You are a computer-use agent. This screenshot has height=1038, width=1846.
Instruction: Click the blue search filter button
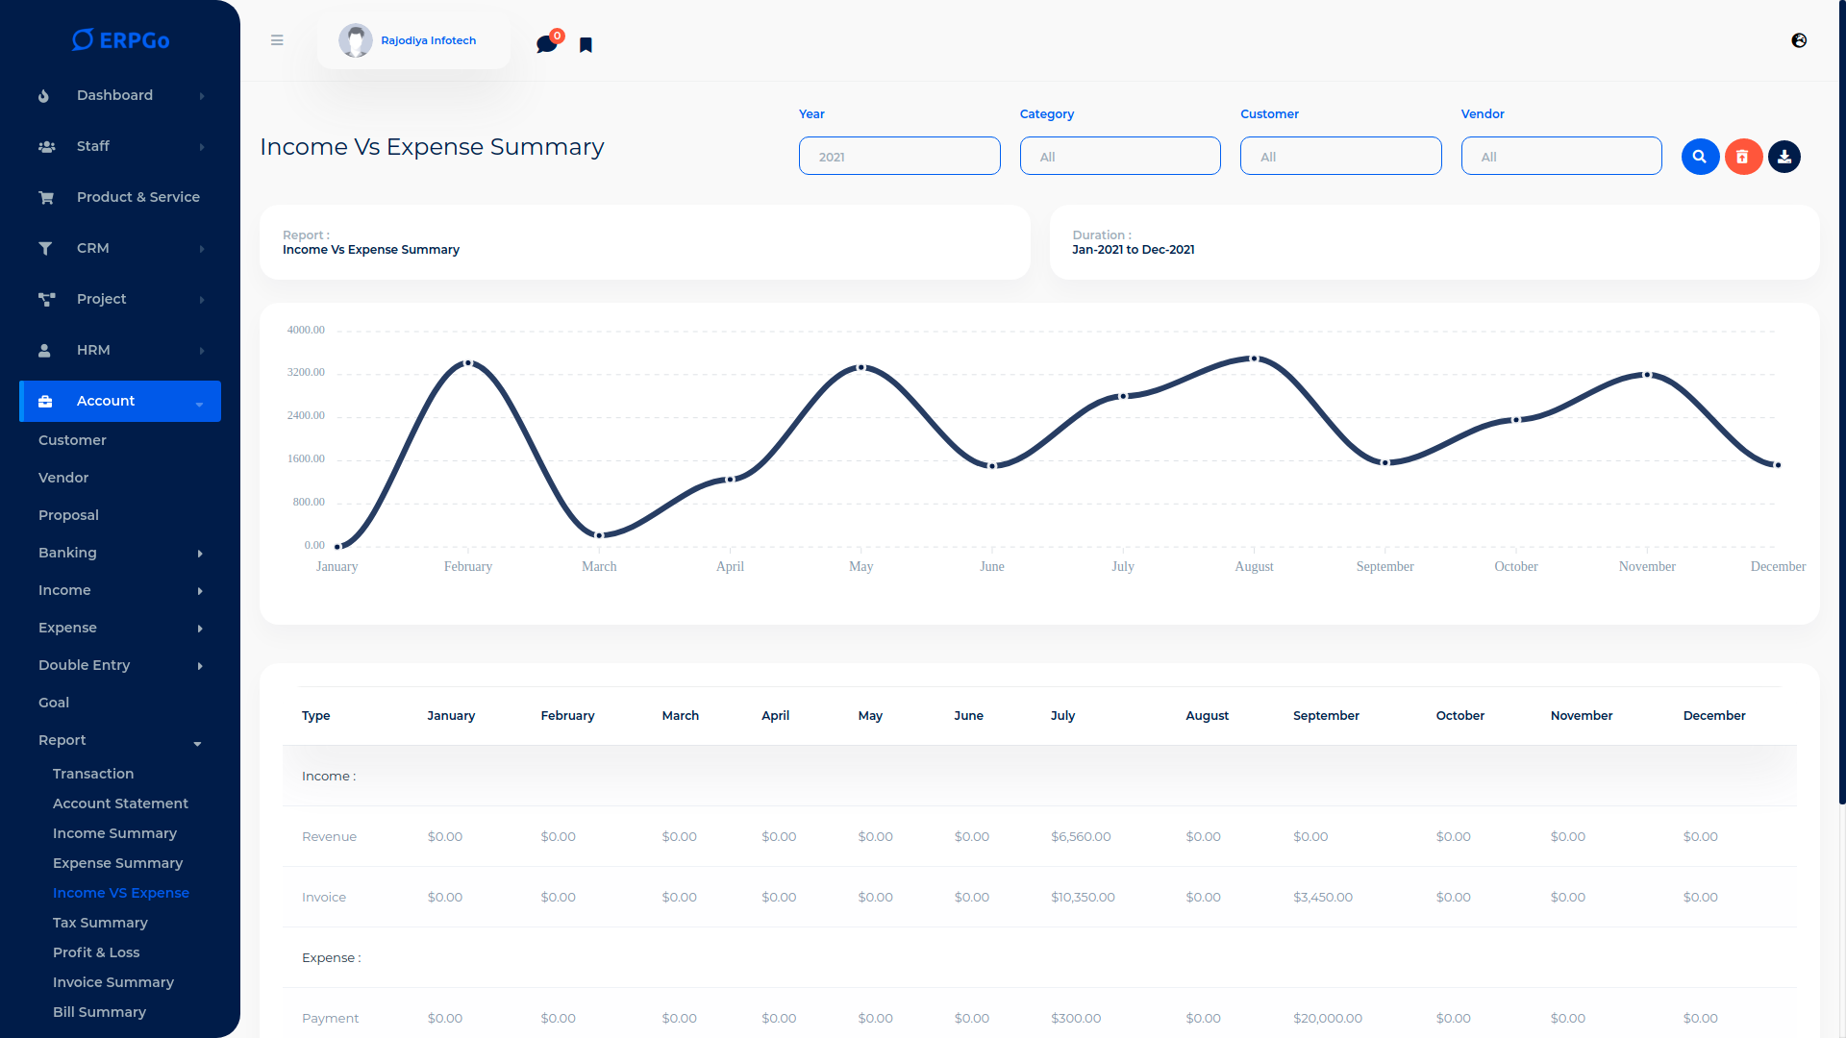coord(1700,157)
